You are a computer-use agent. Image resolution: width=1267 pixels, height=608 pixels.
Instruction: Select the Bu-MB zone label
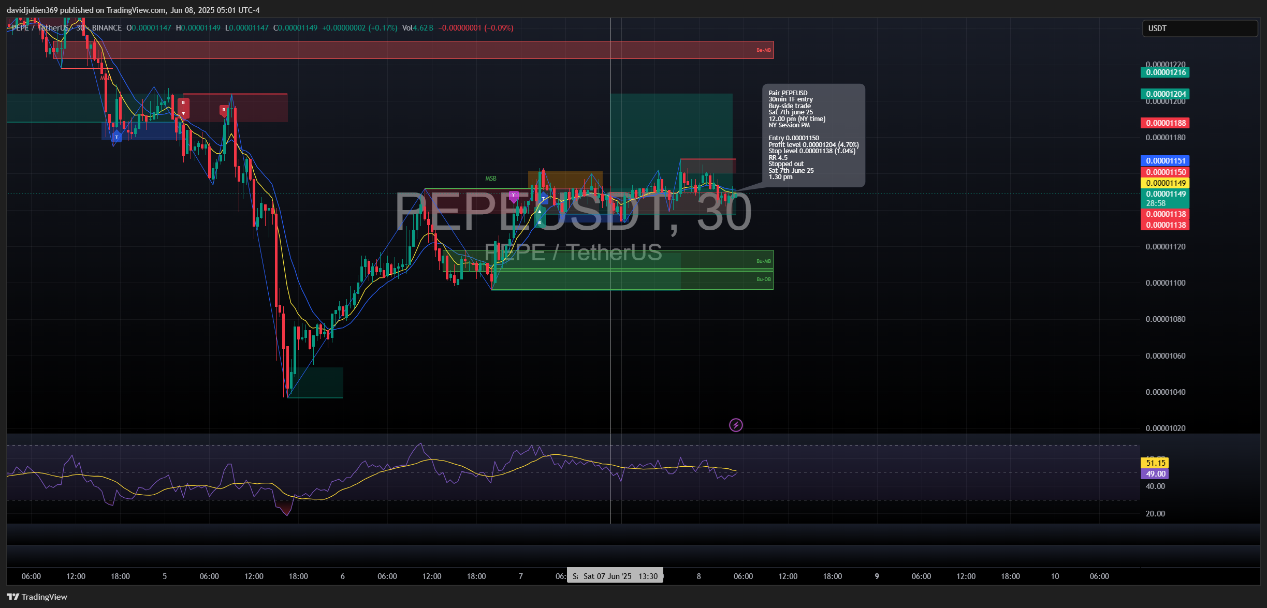click(x=763, y=261)
